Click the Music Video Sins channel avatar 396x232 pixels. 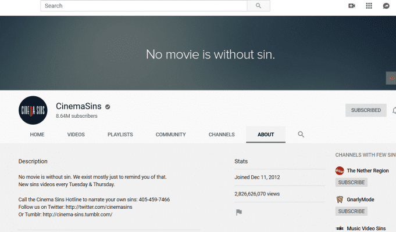[340, 228]
